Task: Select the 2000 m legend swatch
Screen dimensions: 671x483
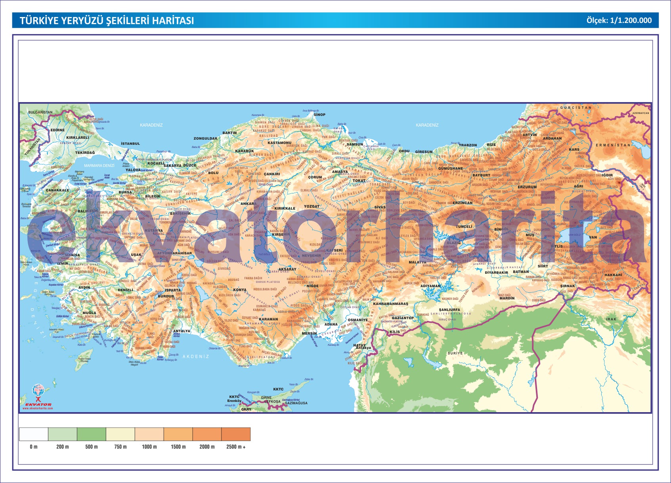Action: pos(207,434)
